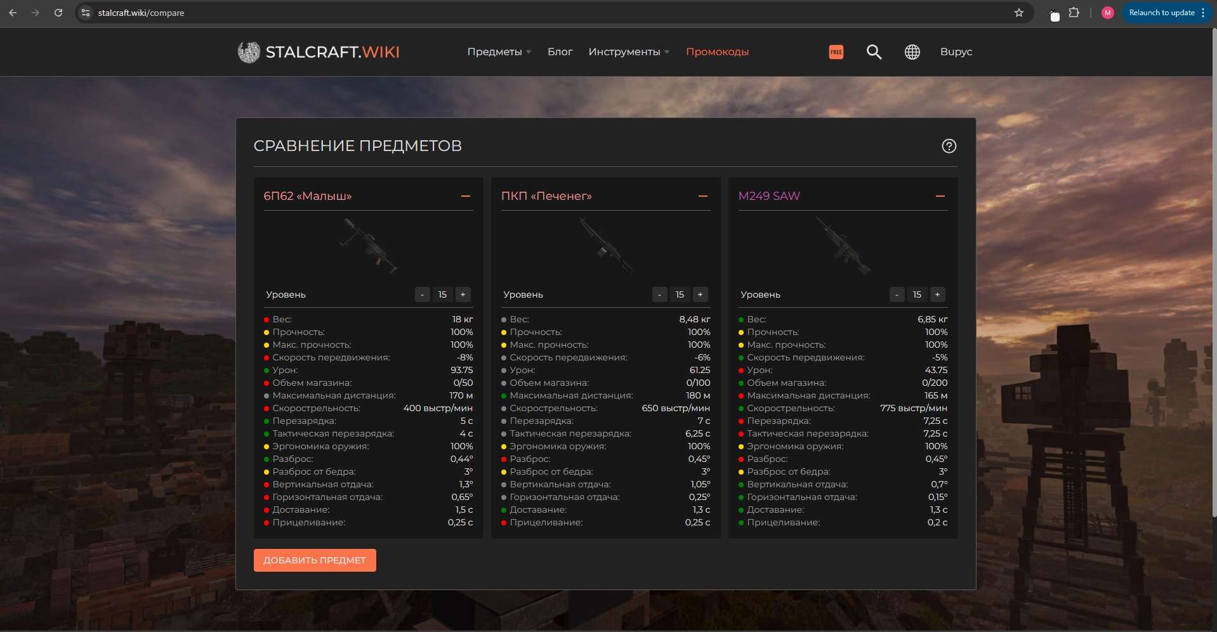Screen dimensions: 1217x632
Task: Open the Chrome profile avatar
Action: point(1108,13)
